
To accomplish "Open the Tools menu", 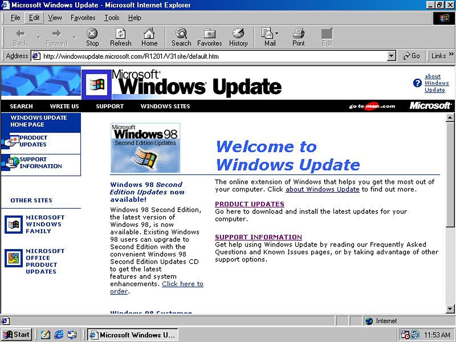I will [x=111, y=17].
